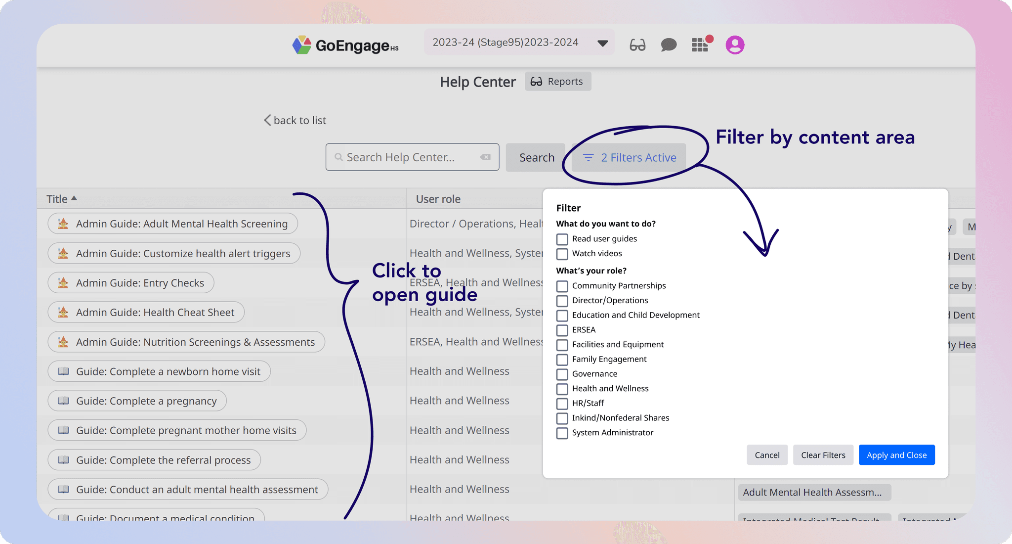The image size is (1012, 544).
Task: Tick the Health and Wellness role checkbox
Action: pos(562,389)
